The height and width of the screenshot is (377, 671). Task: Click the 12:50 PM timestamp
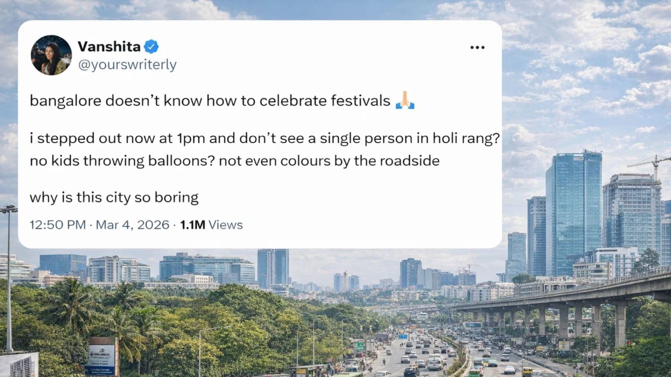(57, 225)
